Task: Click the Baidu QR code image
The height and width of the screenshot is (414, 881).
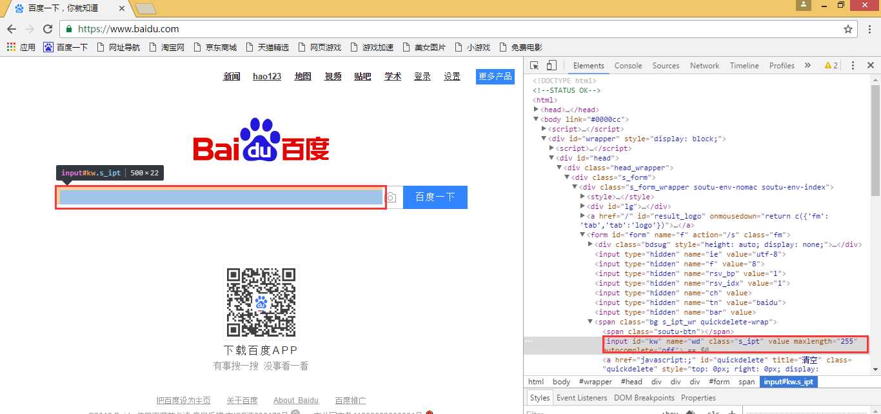Action: (261, 302)
